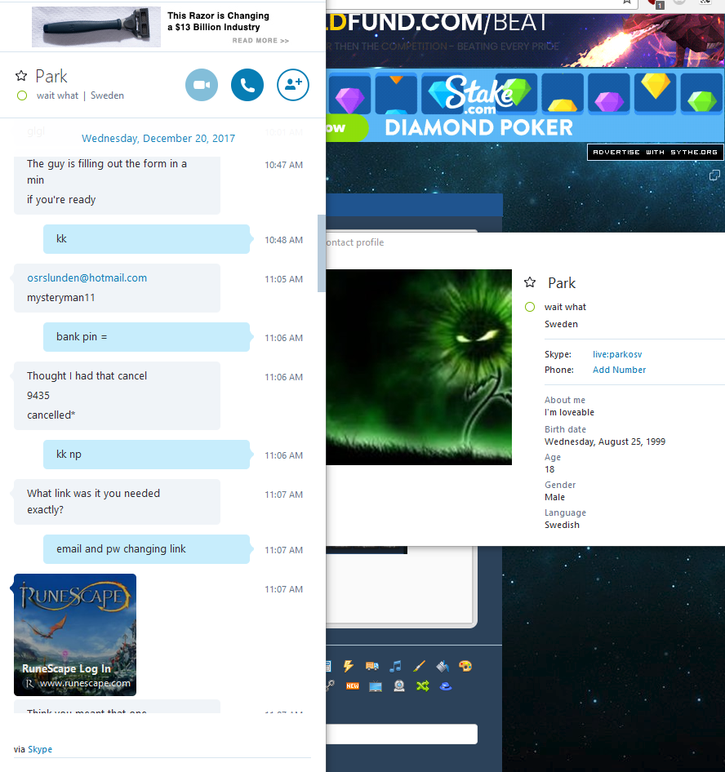Add people to the Park conversation
The height and width of the screenshot is (772, 725).
pyautogui.click(x=293, y=85)
